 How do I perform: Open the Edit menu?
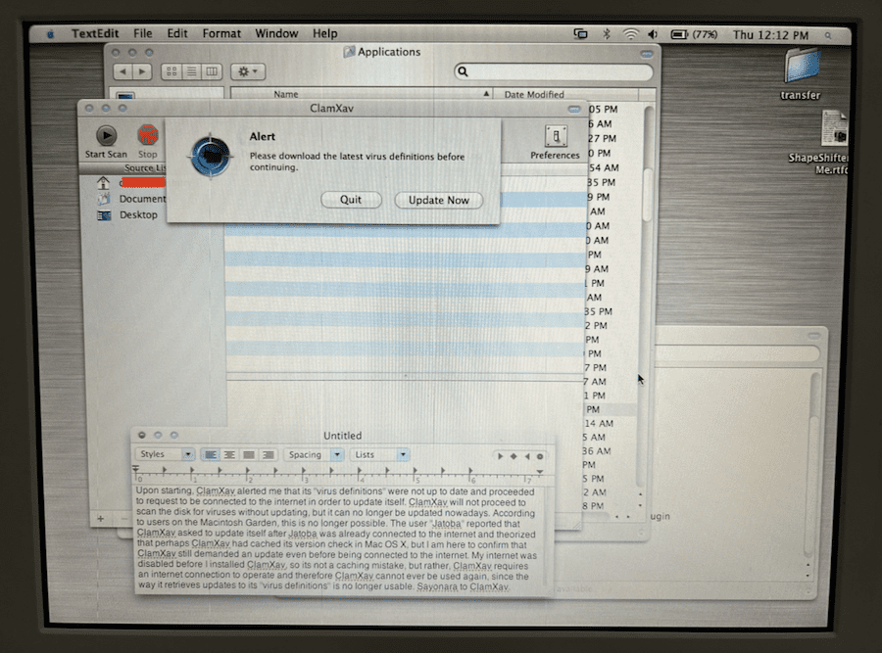tap(177, 33)
